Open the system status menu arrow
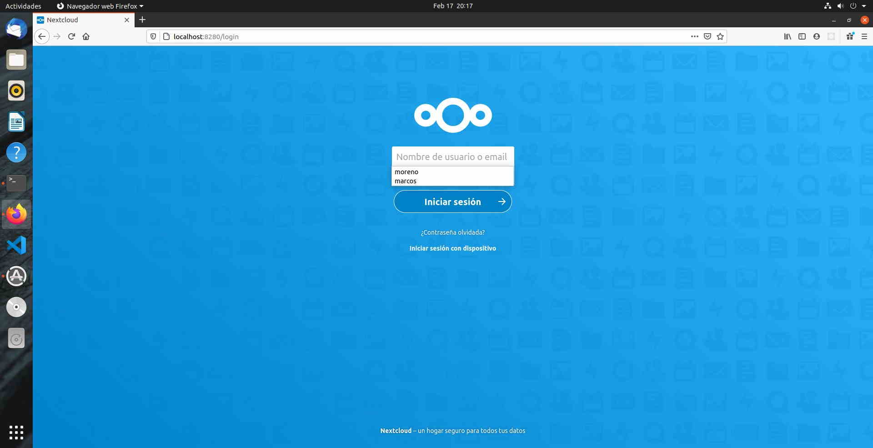This screenshot has width=873, height=448. tap(864, 6)
